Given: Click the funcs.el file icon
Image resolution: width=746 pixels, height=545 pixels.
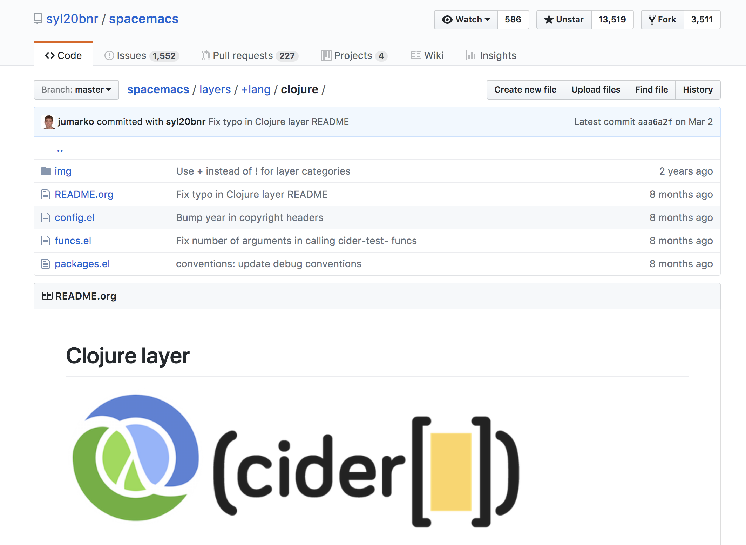Looking at the screenshot, I should (46, 241).
